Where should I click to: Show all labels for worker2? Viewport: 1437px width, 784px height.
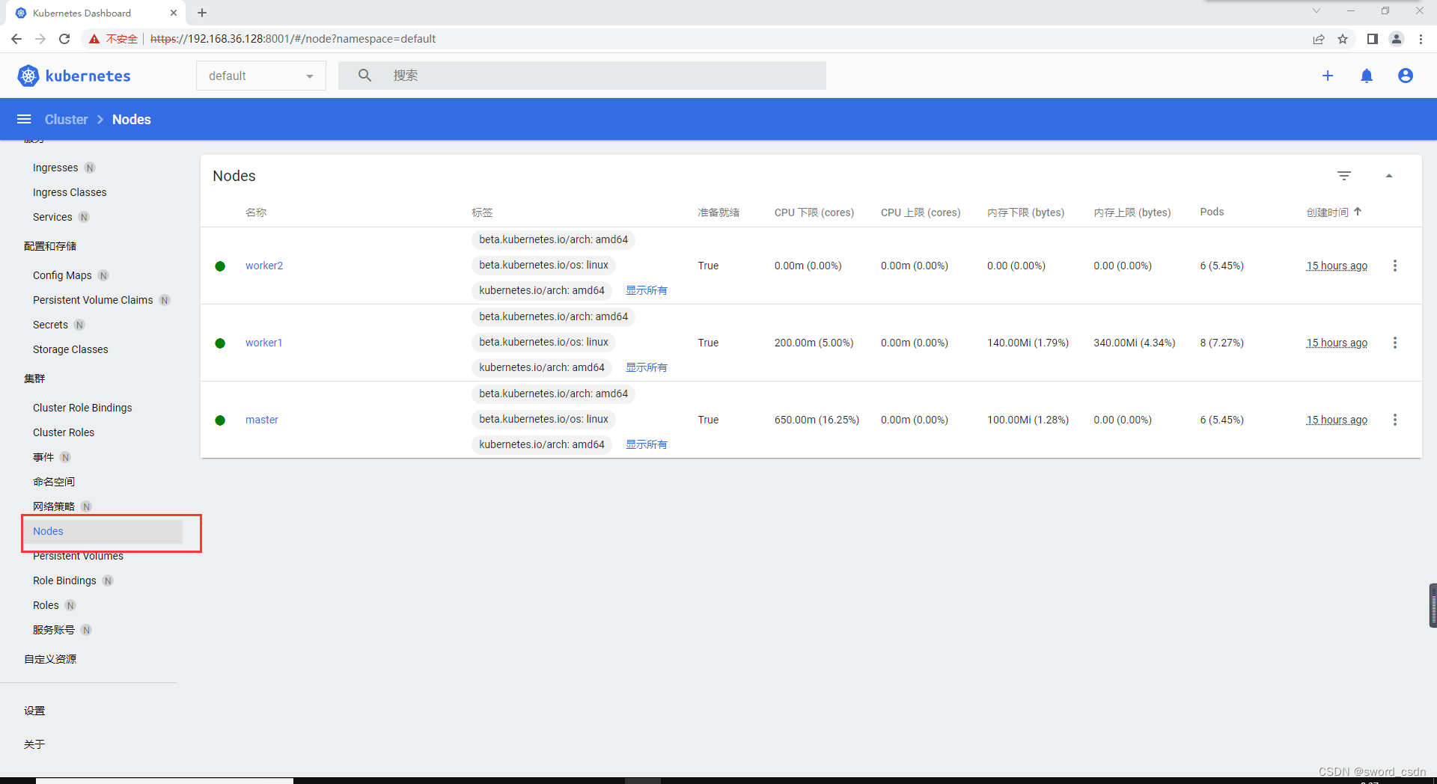647,290
